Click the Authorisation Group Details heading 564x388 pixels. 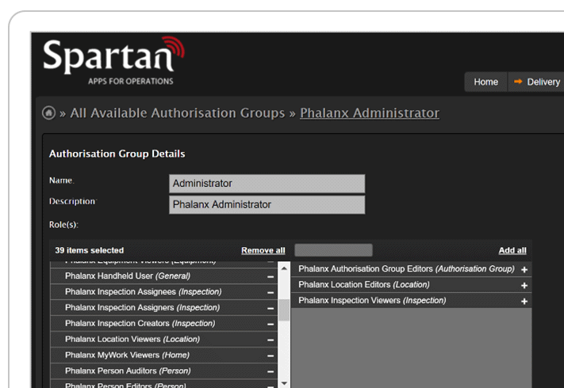coord(117,154)
